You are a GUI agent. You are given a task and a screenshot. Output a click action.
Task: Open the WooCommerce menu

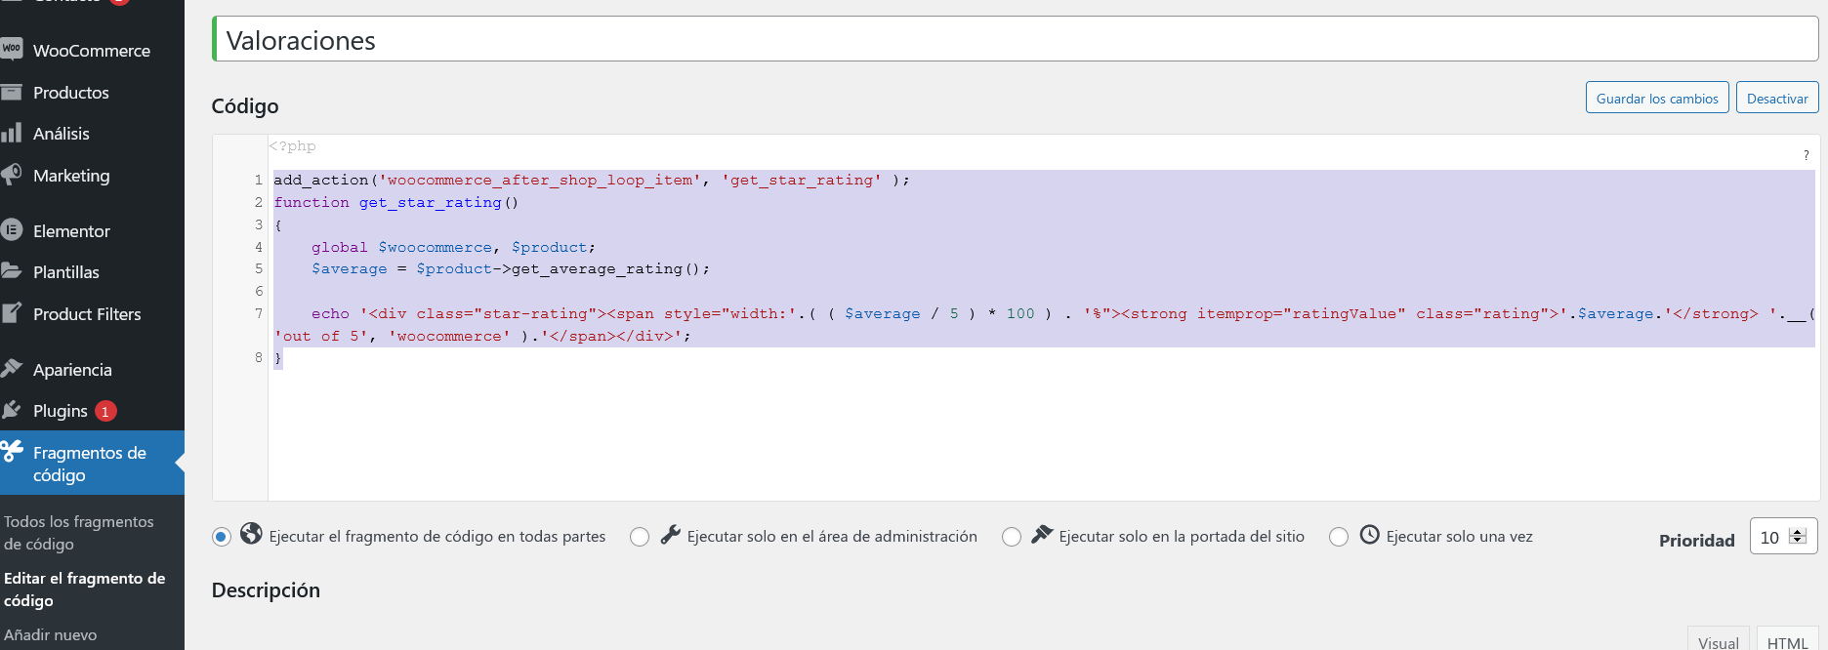(x=92, y=50)
